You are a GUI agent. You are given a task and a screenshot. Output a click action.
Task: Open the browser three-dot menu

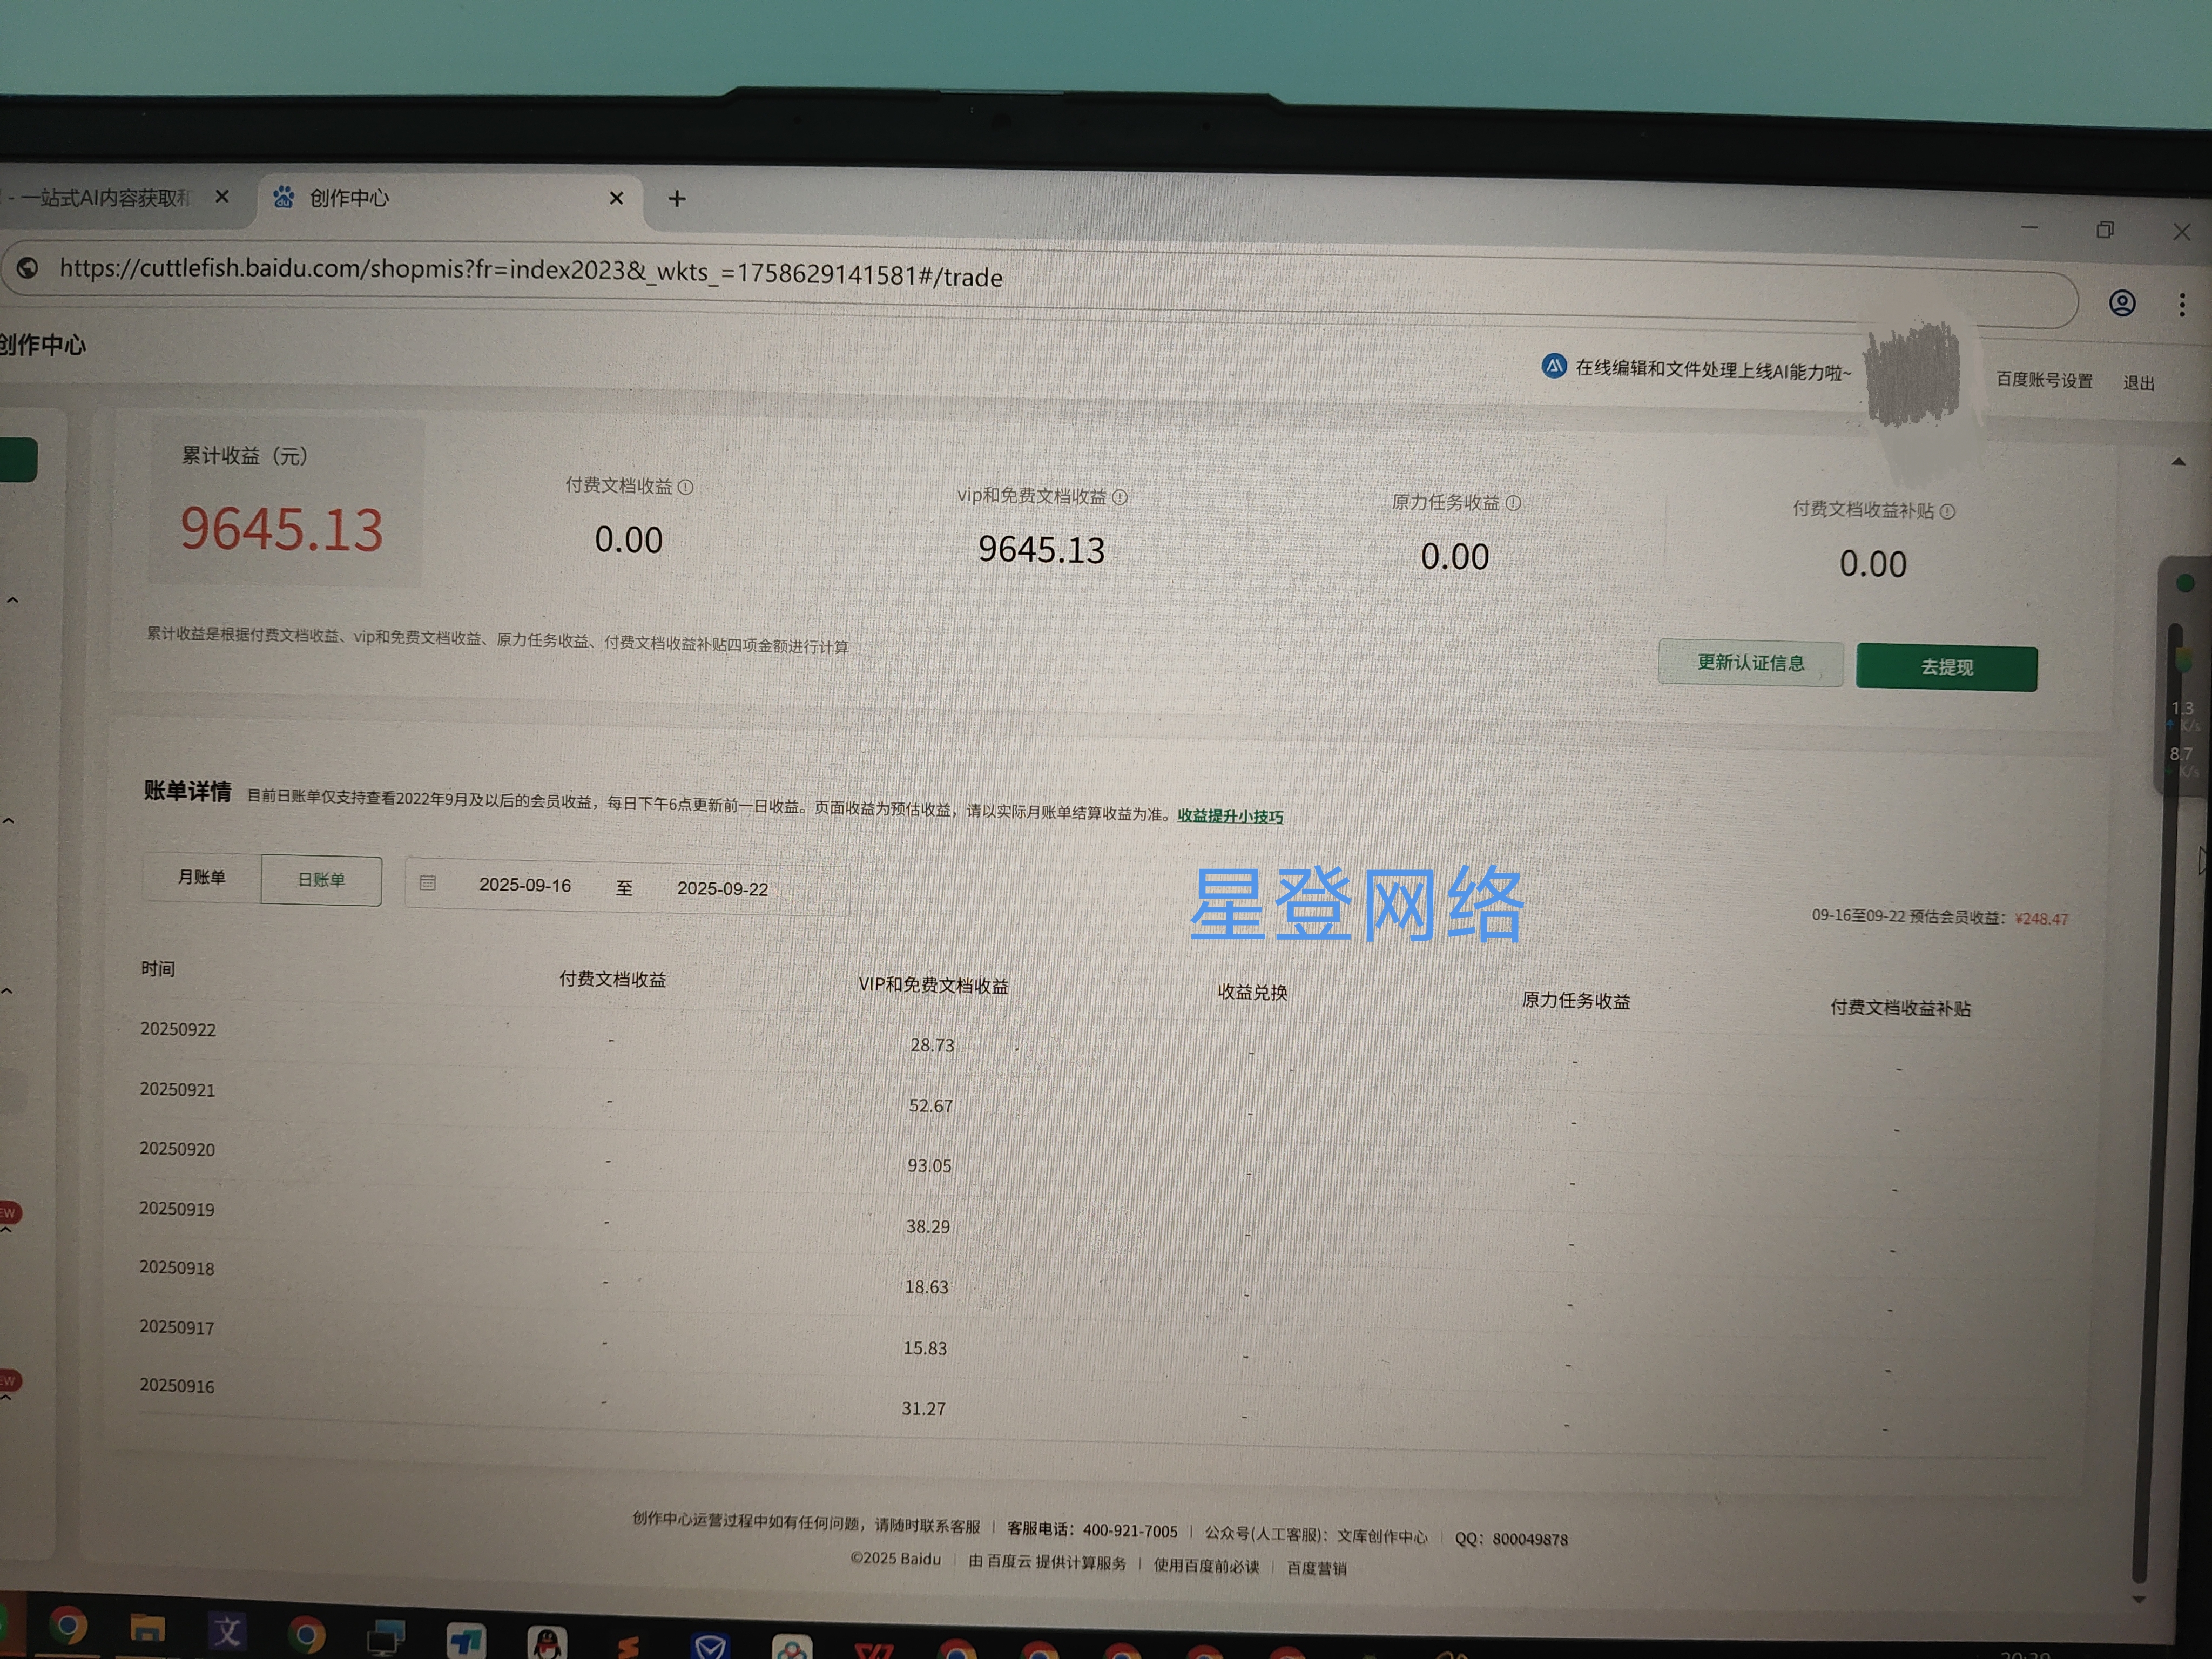click(x=2182, y=305)
